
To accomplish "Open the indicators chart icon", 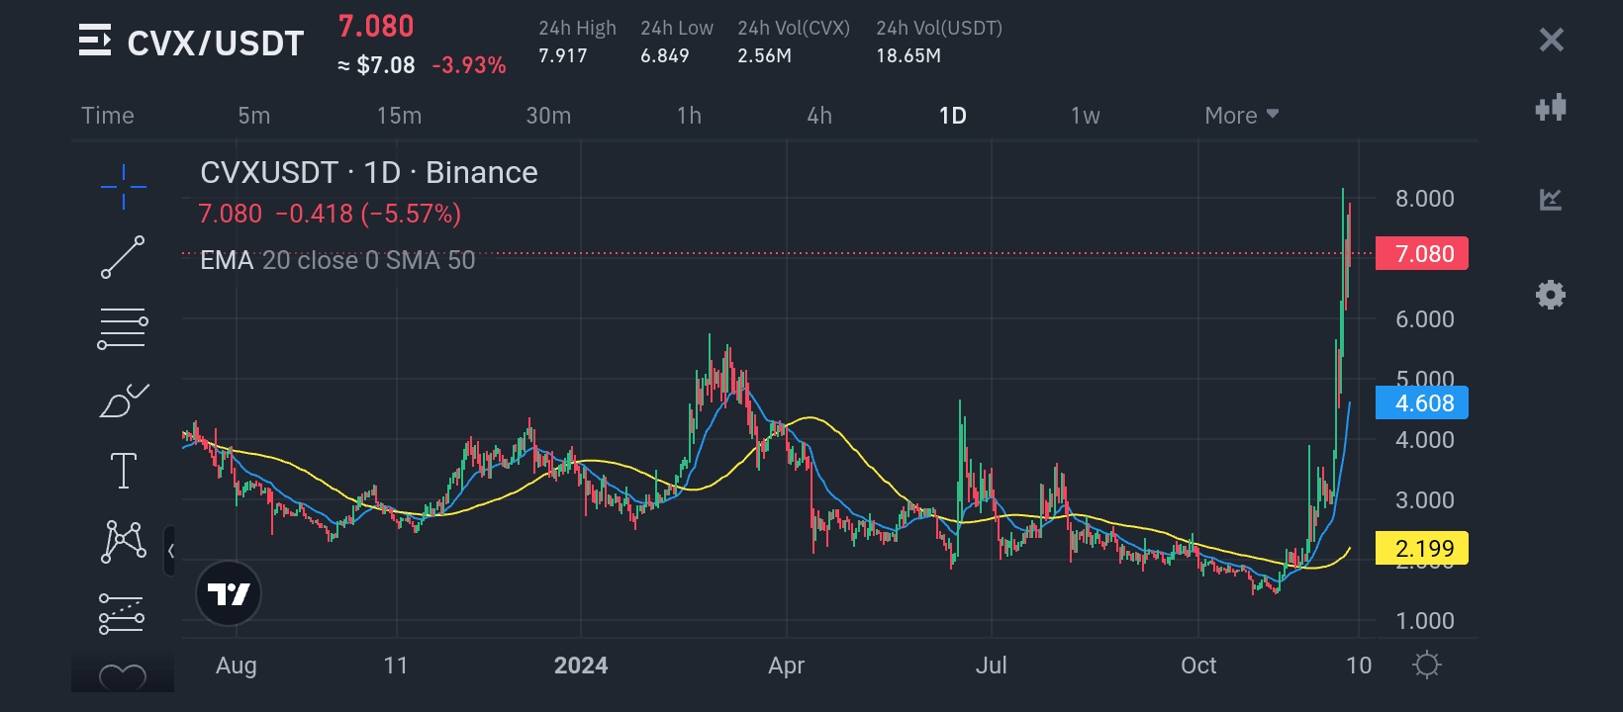I will (x=1551, y=201).
